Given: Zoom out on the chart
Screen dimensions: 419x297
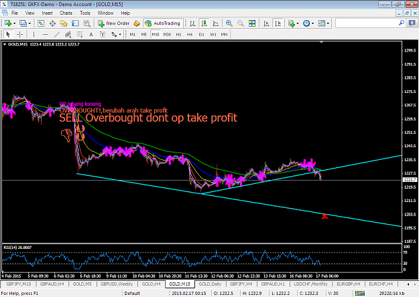Looking at the screenshot, I should 241,23.
